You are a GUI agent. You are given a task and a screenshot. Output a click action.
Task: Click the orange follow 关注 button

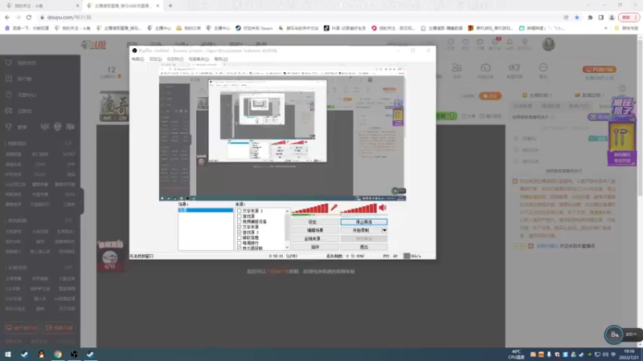click(x=490, y=95)
